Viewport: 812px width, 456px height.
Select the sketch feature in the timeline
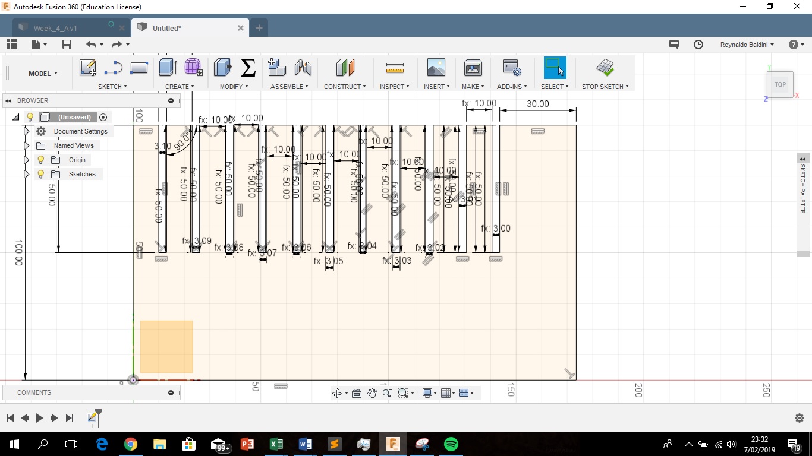click(92, 417)
